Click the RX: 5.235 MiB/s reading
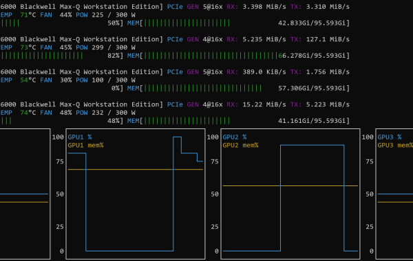 256,39
